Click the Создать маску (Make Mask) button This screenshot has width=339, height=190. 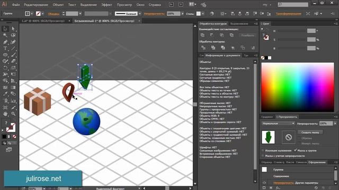310,132
